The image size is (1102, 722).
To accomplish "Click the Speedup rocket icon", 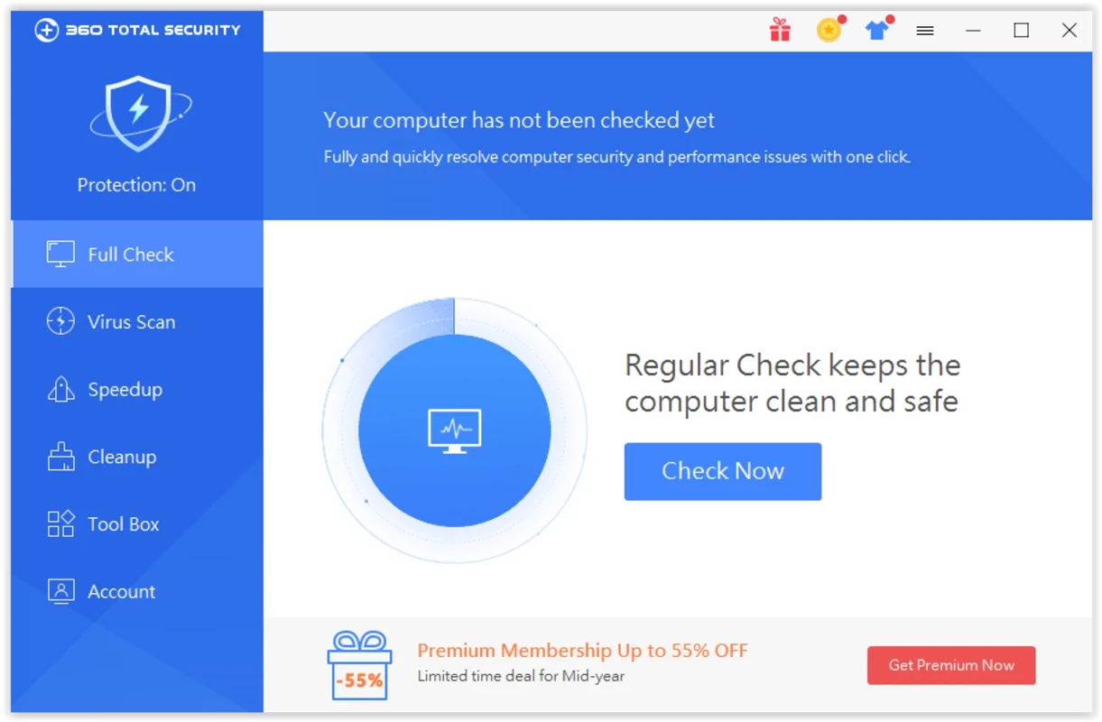I will click(60, 390).
